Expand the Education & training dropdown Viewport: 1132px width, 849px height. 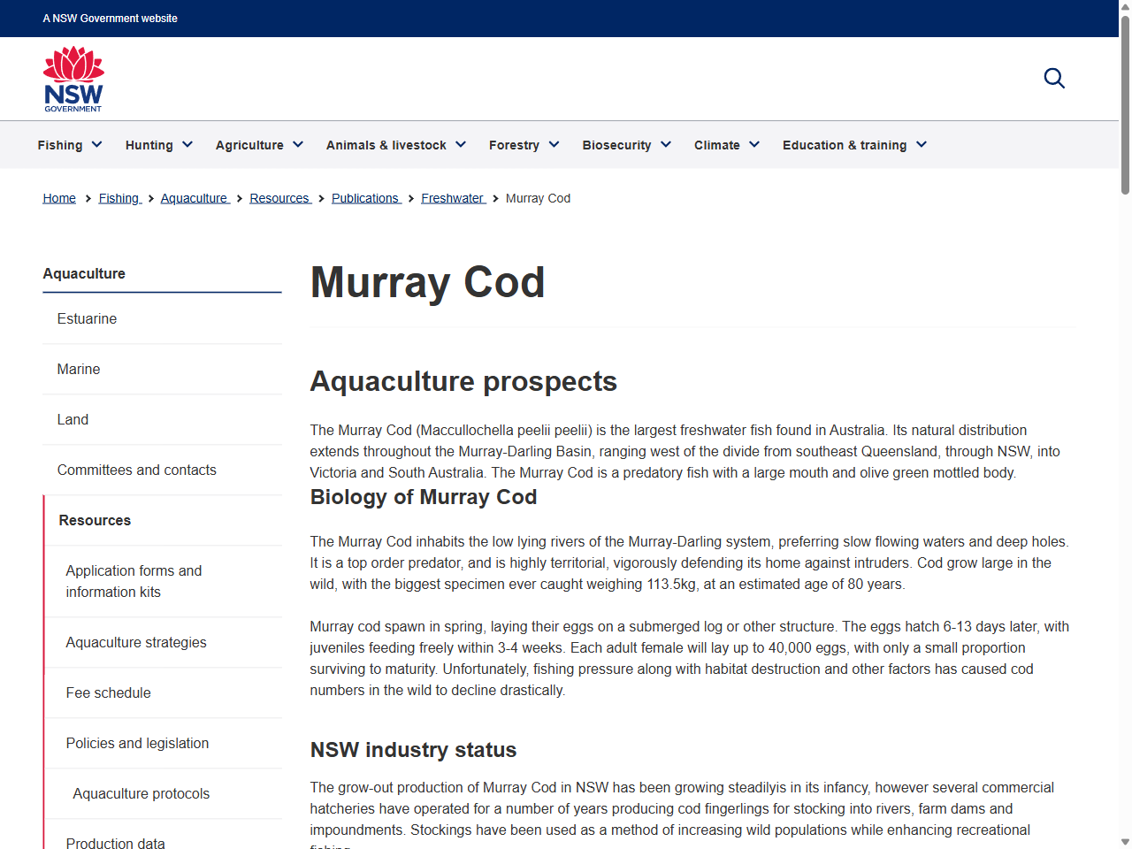pyautogui.click(x=853, y=144)
